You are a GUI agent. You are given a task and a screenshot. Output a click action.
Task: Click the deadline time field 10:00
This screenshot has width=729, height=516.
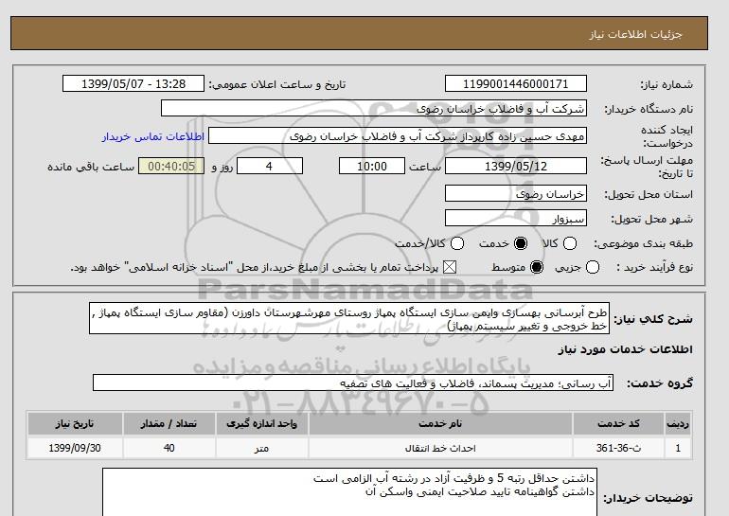pos(372,166)
